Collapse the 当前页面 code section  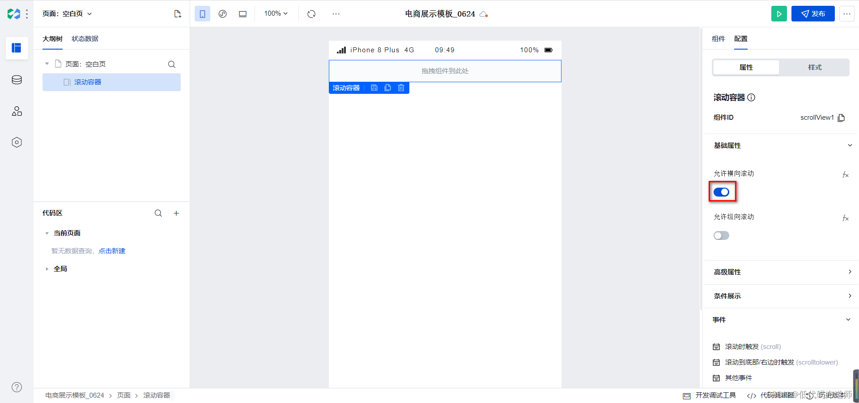click(x=47, y=233)
